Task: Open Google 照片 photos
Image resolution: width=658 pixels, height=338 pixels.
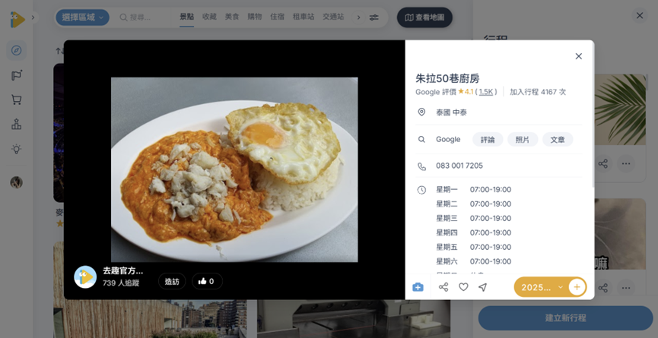Action: click(523, 140)
